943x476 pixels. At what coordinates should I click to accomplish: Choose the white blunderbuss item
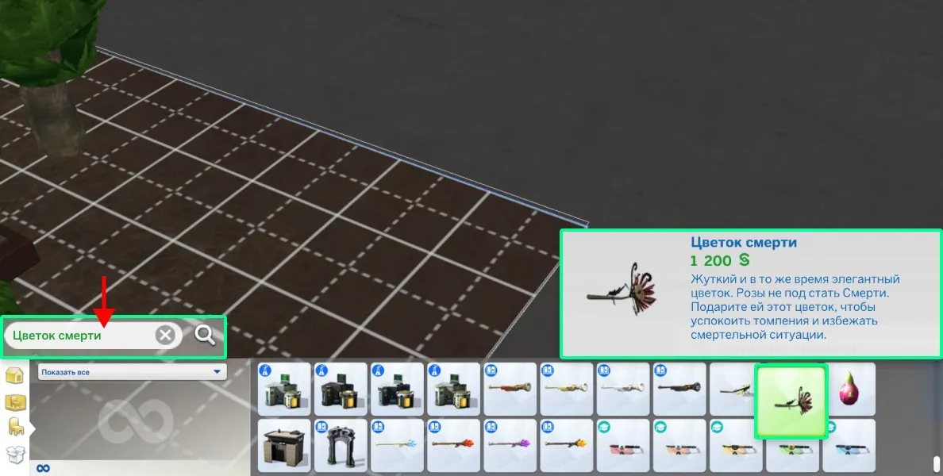click(x=623, y=390)
